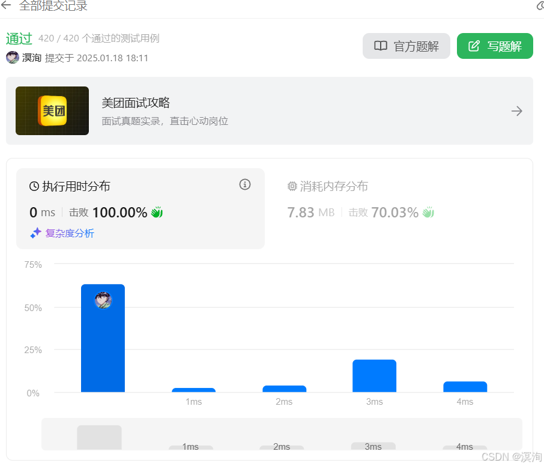This screenshot has height=466, width=544.
Task: Click the 75% y-axis label
Action: point(33,265)
